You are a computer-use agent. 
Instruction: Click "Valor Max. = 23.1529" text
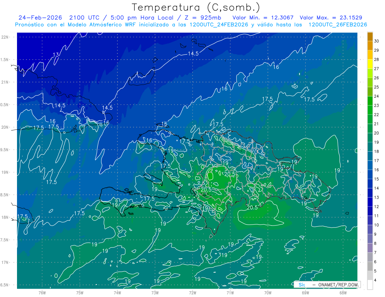(x=331, y=18)
